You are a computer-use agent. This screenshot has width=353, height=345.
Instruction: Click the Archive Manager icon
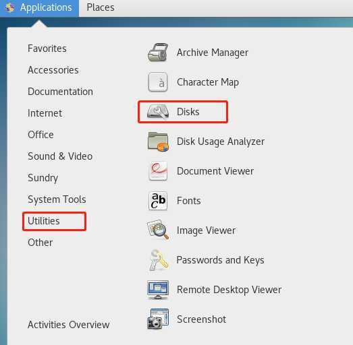click(x=158, y=53)
